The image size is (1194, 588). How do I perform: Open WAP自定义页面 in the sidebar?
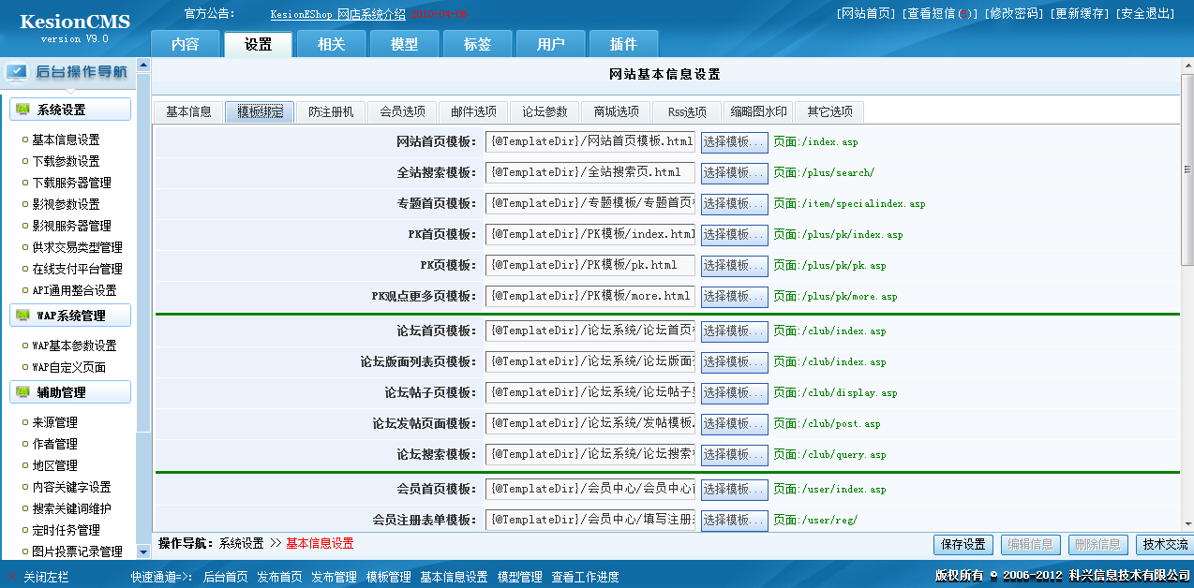pos(68,368)
